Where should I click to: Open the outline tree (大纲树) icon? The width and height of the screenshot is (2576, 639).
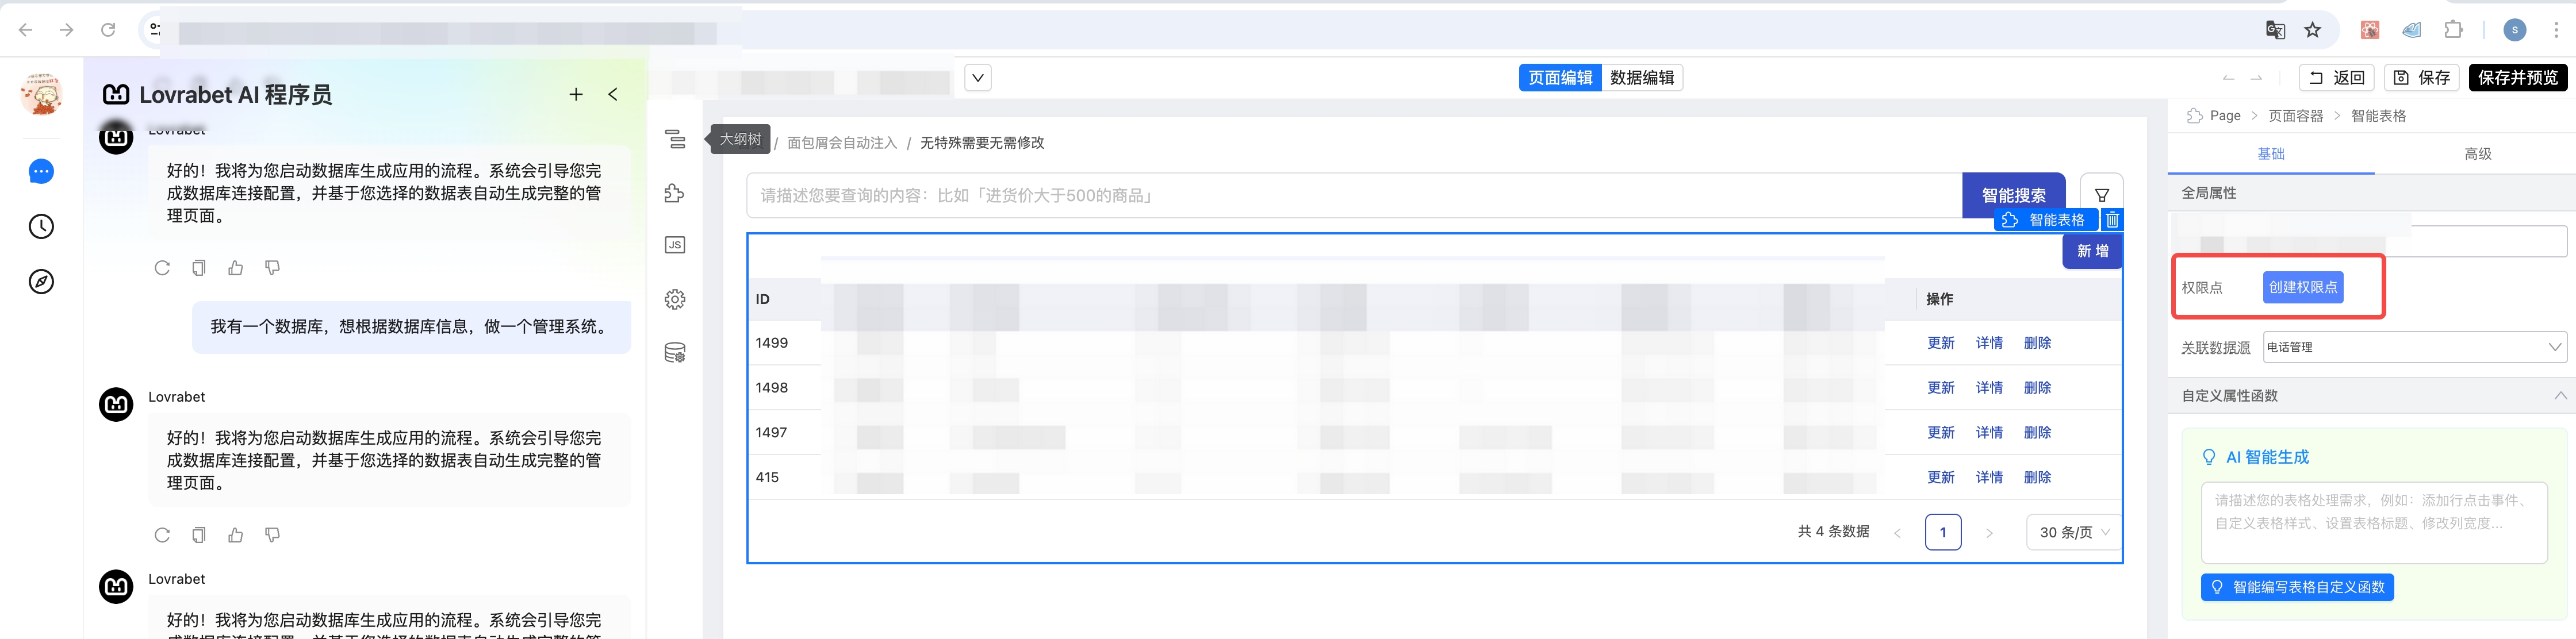pos(675,139)
